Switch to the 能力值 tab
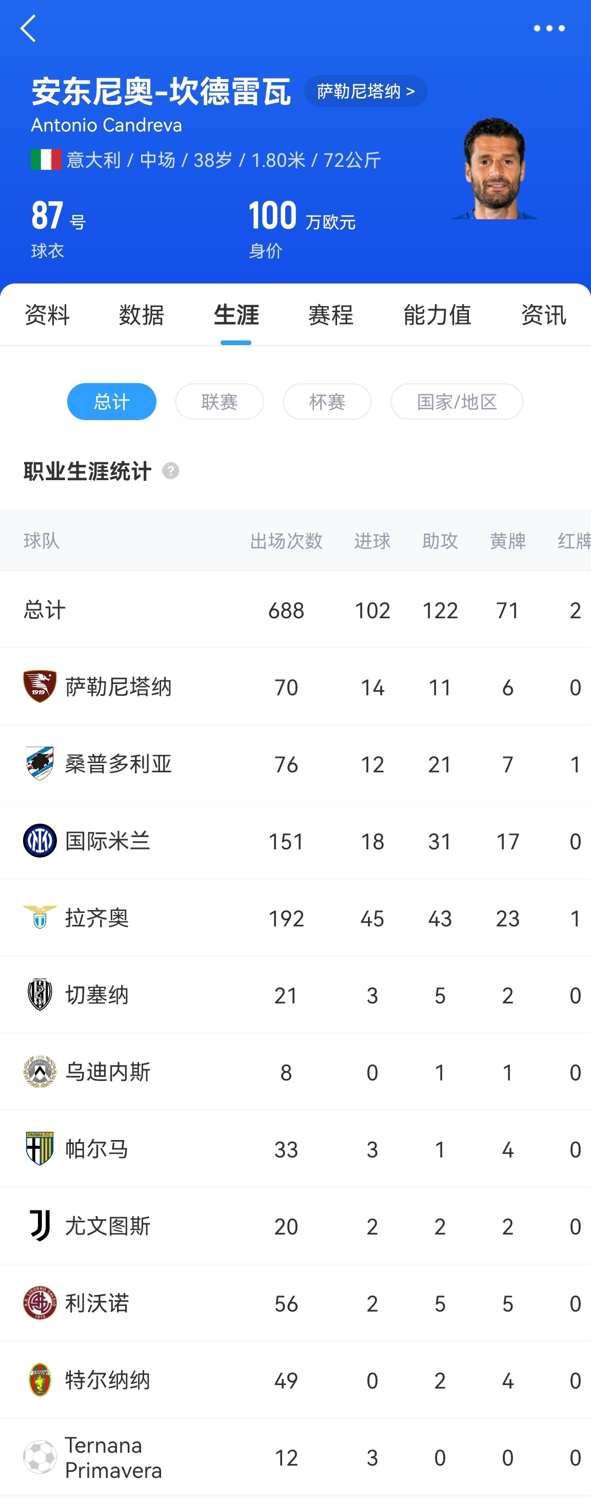Image resolution: width=591 pixels, height=1500 pixels. click(x=438, y=315)
